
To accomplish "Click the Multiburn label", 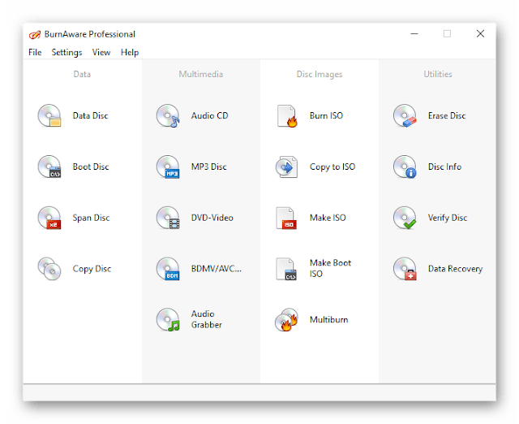I will pyautogui.click(x=328, y=320).
